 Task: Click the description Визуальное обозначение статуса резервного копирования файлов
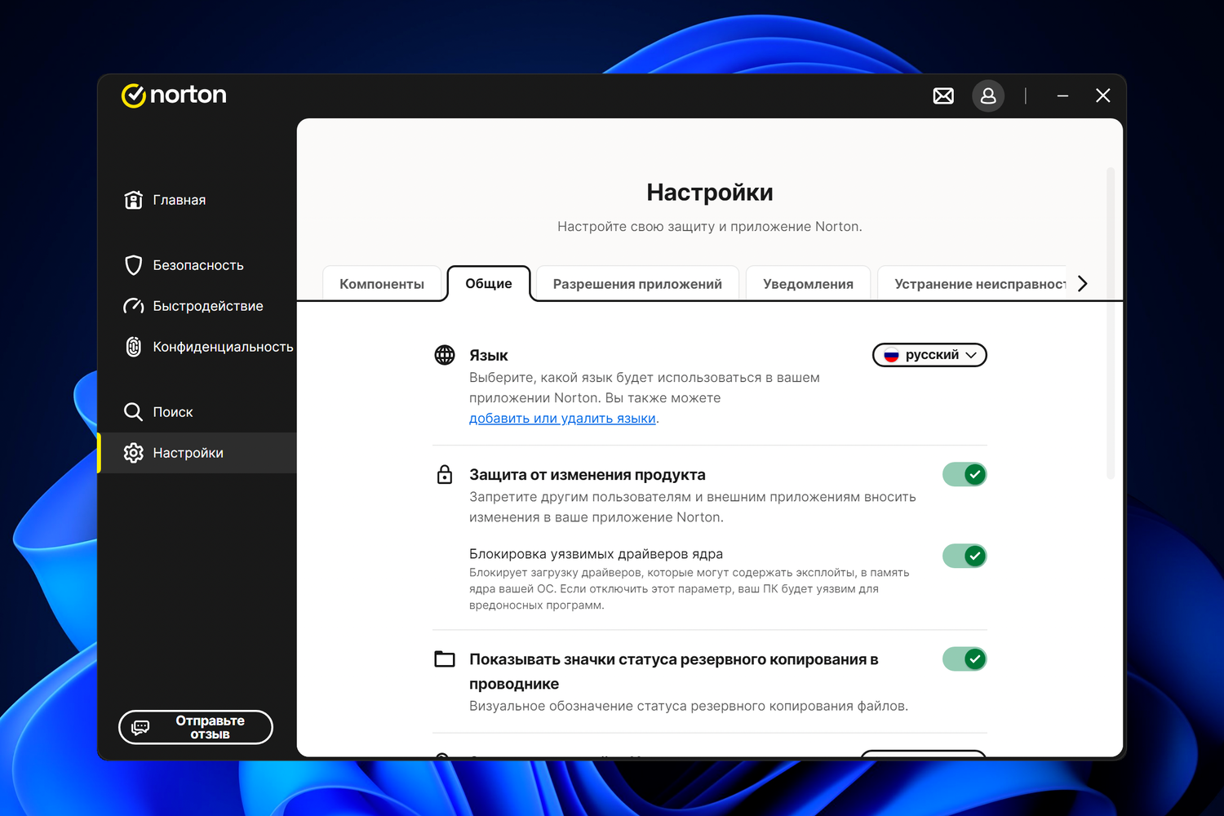[689, 706]
